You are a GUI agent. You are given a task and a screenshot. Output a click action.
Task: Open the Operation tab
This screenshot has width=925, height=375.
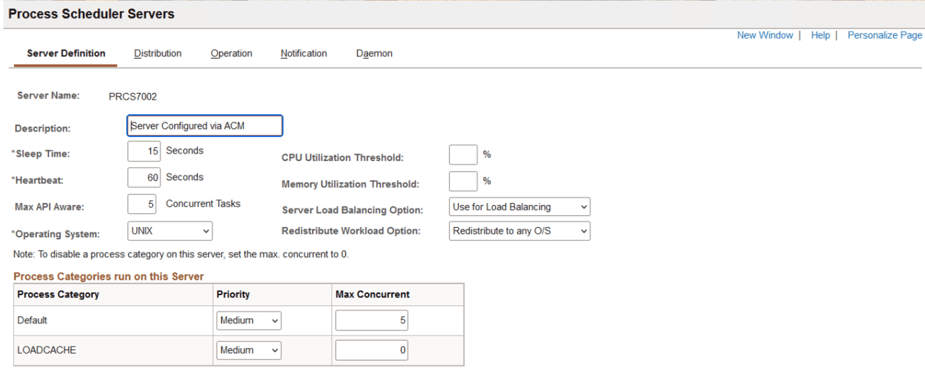coord(231,54)
